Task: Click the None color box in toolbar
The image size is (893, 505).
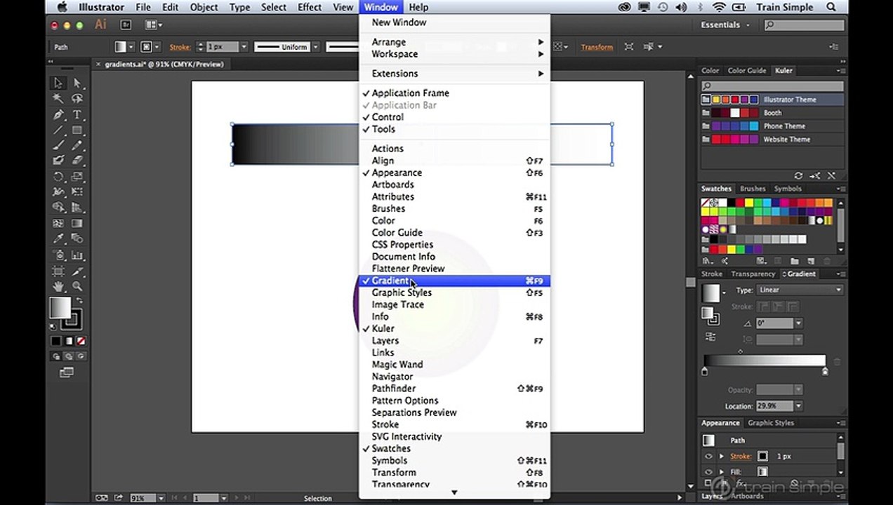Action: click(x=81, y=341)
